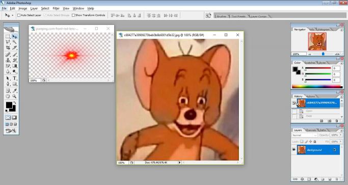
Task: Switch to the Histogram tab
Action: tap(323, 30)
